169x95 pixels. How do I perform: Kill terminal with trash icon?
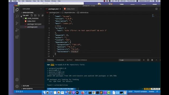[x=152, y=60]
